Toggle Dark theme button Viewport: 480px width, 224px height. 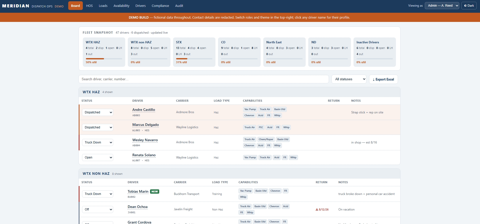469,6
